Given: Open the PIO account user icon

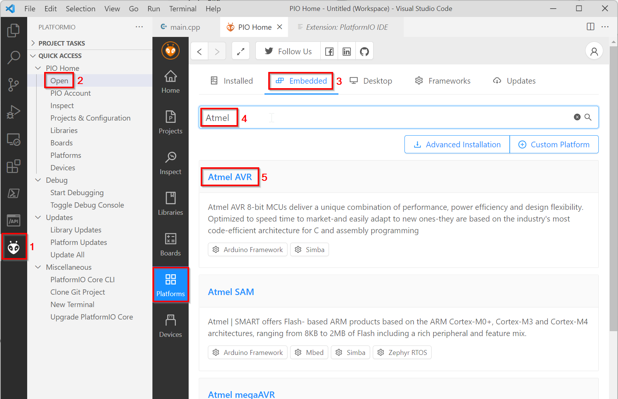Looking at the screenshot, I should (594, 51).
